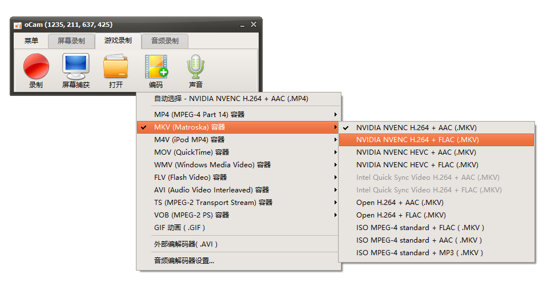This screenshot has height=290, width=547.
Task: Select ISO MPEG-4 standard + FLAC (.MKV)
Action: click(436, 228)
